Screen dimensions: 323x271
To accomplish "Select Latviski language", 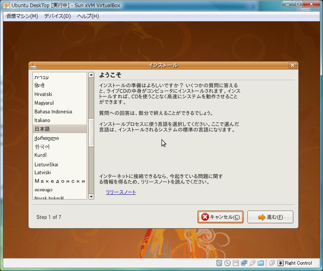I will click(59, 173).
